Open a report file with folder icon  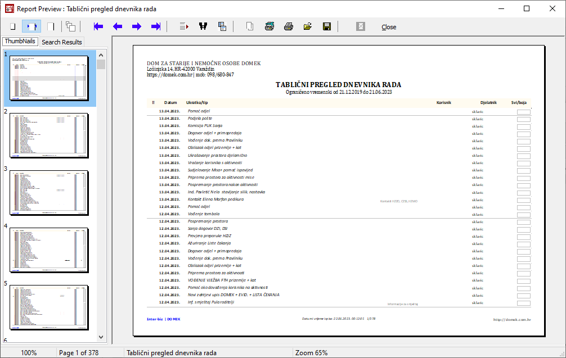coord(308,26)
